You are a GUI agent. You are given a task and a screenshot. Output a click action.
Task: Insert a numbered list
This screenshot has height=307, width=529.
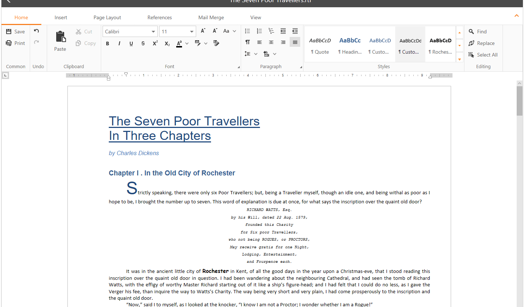pos(259,31)
